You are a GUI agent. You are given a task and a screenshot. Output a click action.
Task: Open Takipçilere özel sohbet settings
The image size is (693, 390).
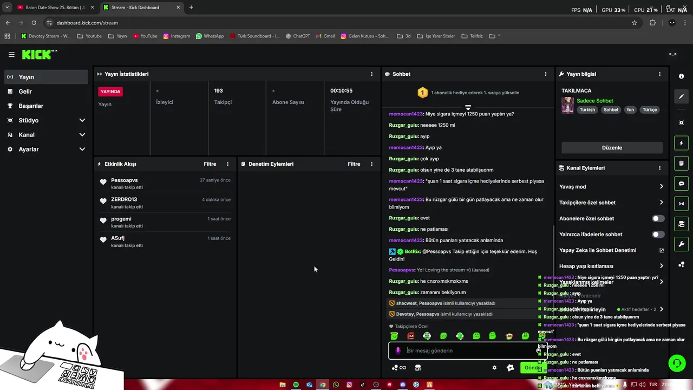[611, 203]
